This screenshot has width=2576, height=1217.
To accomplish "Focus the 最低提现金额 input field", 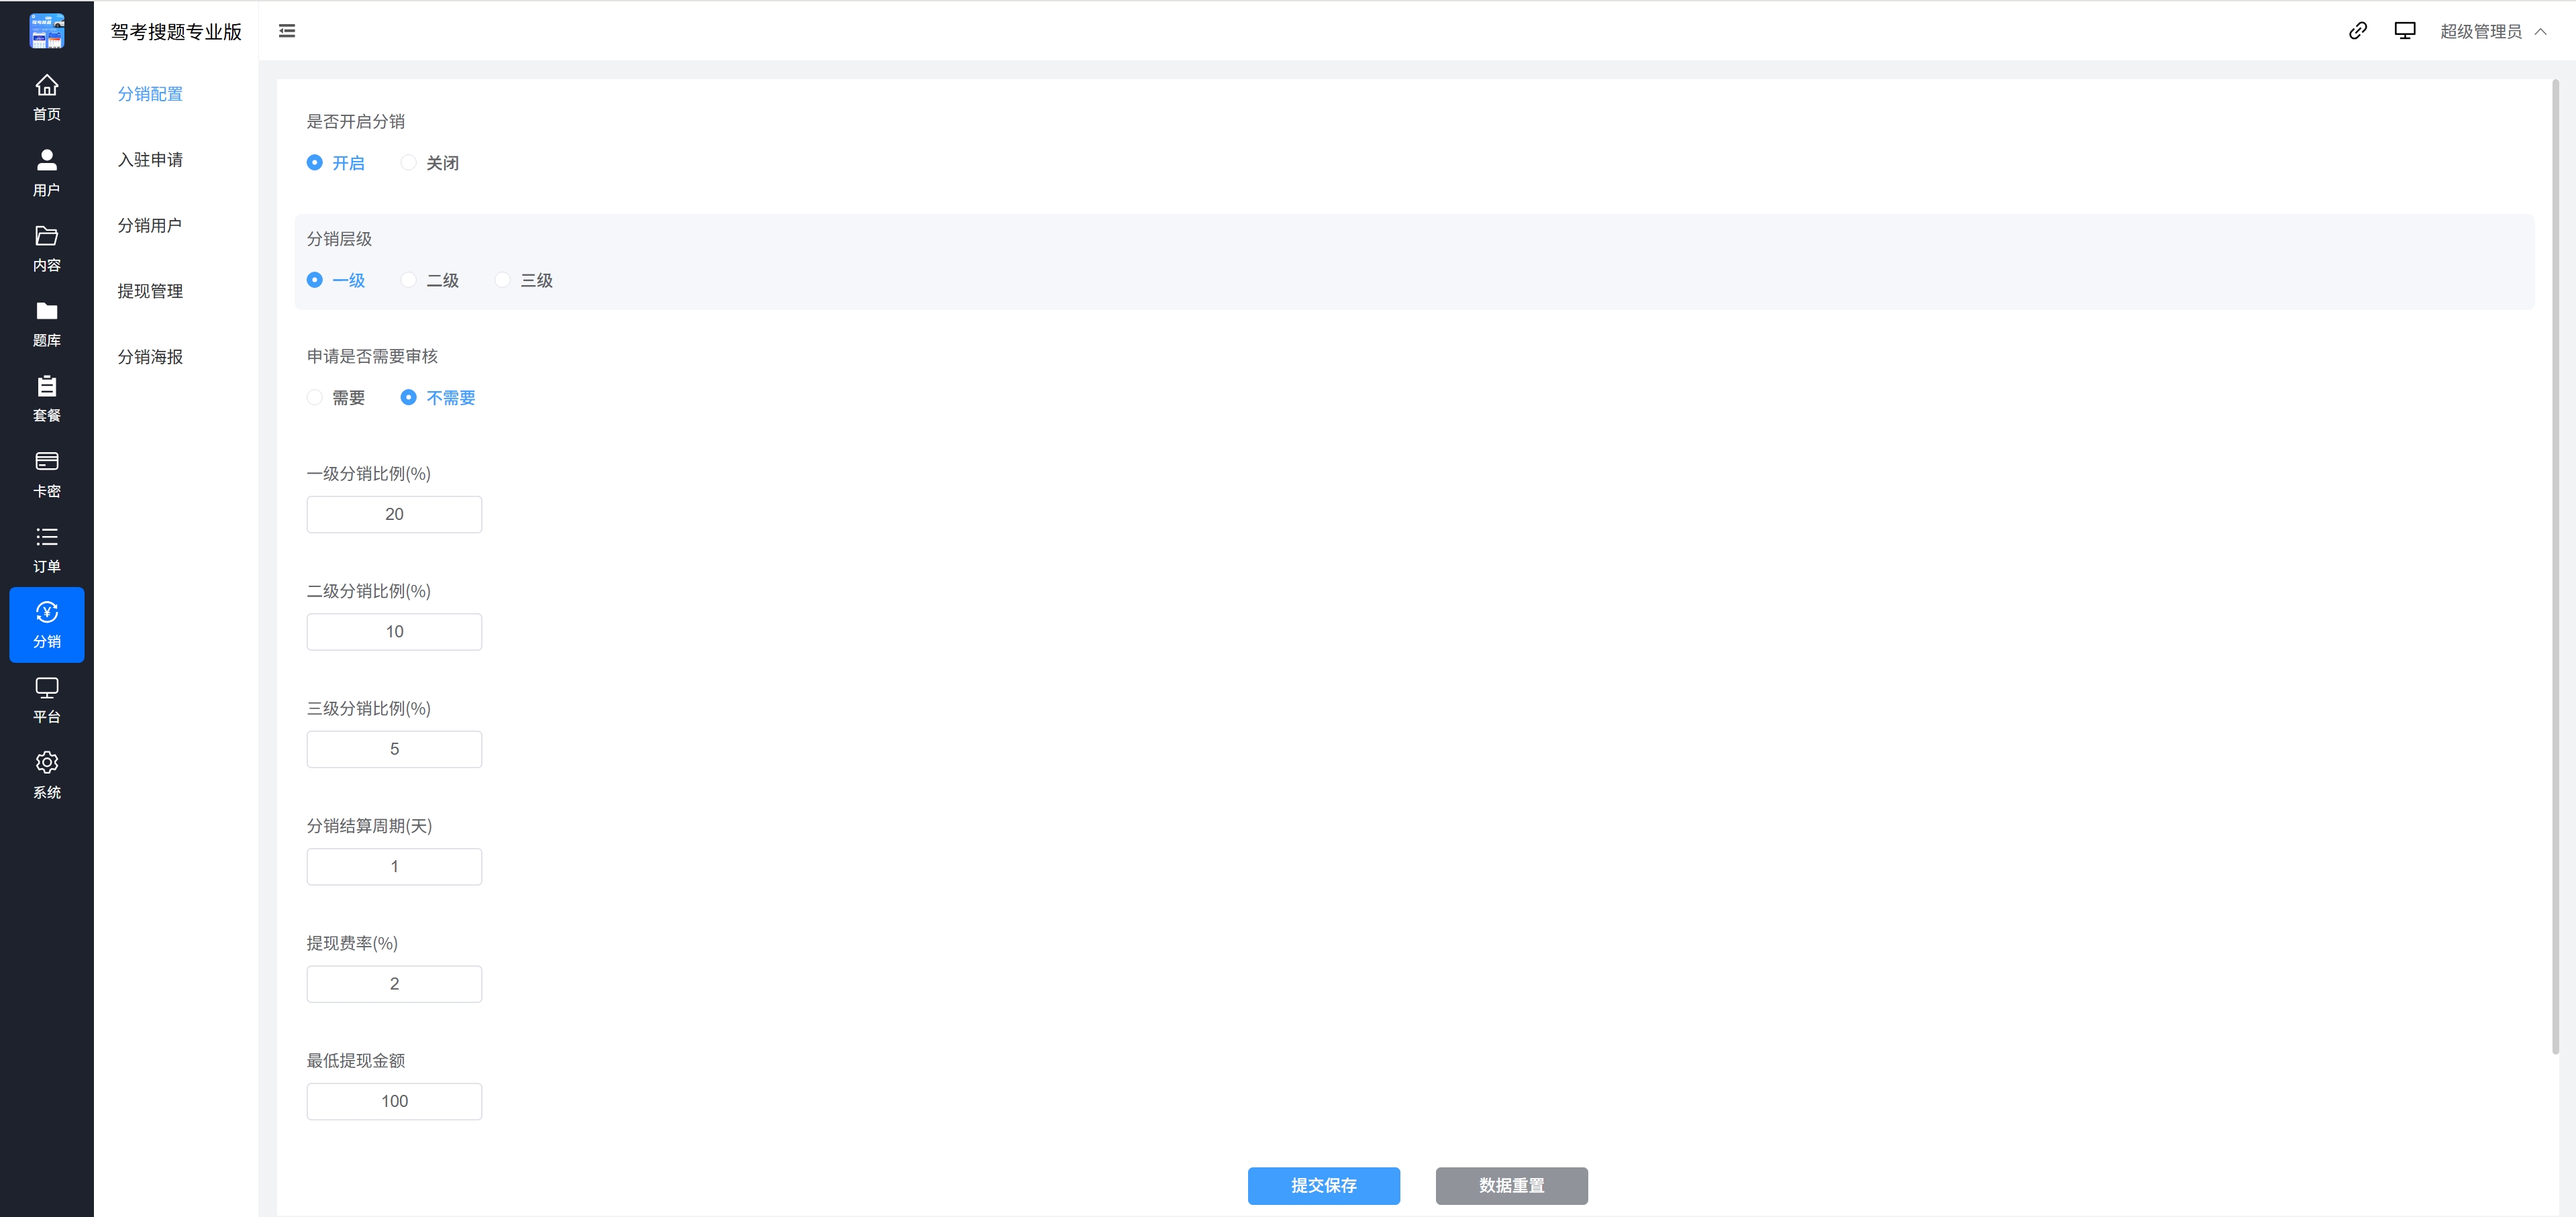I will (394, 1101).
